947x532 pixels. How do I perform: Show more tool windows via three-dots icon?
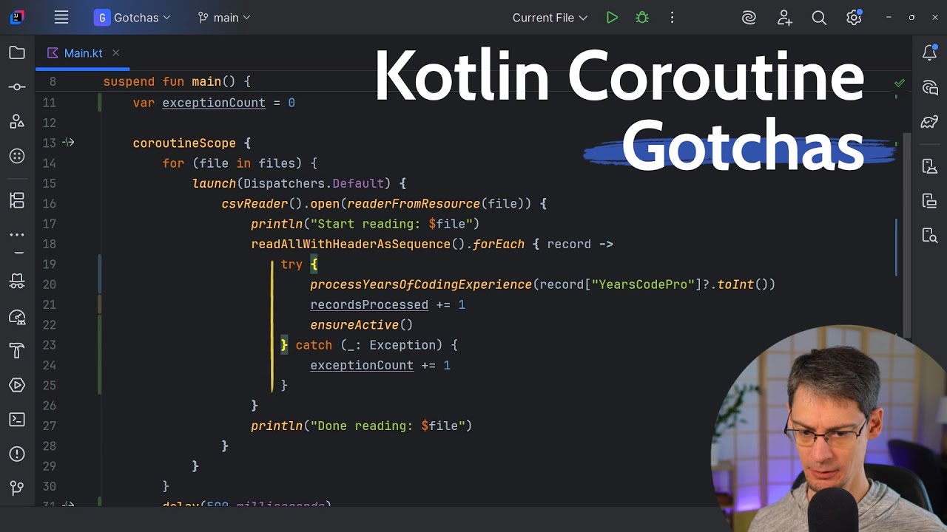[x=16, y=235]
